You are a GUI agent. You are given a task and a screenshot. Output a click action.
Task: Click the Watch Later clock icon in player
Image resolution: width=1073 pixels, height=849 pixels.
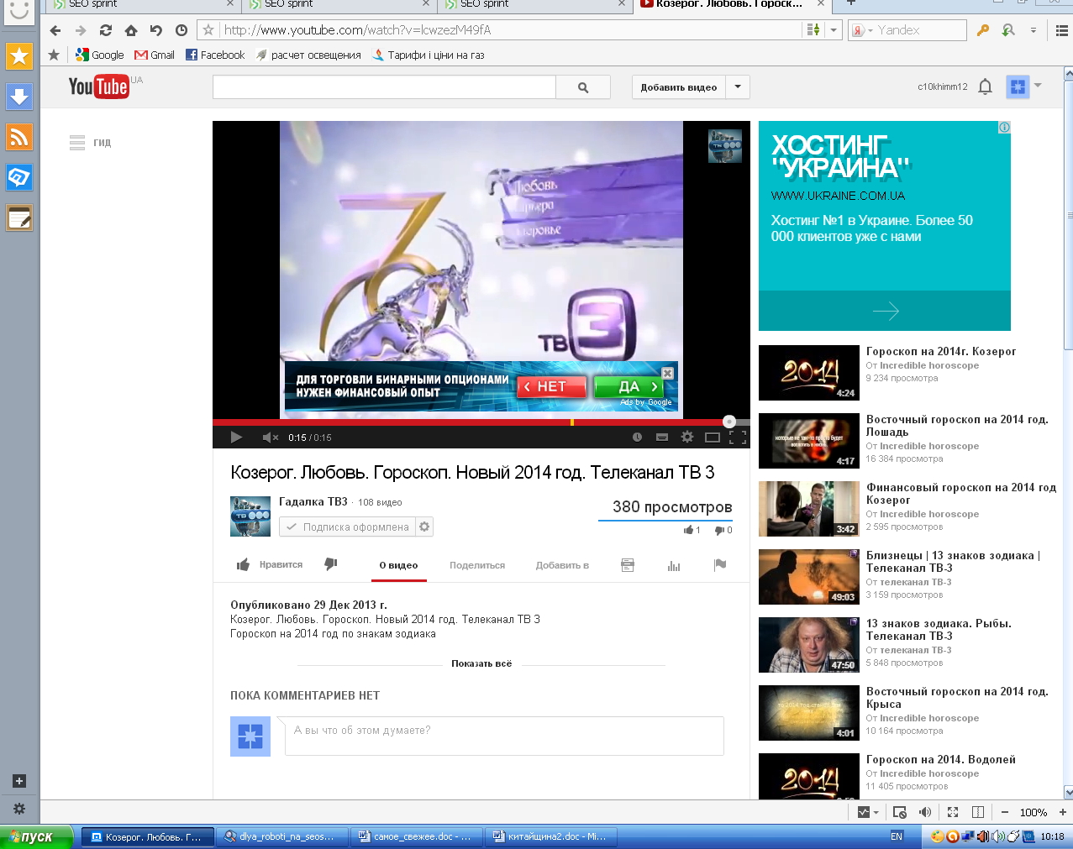point(637,437)
